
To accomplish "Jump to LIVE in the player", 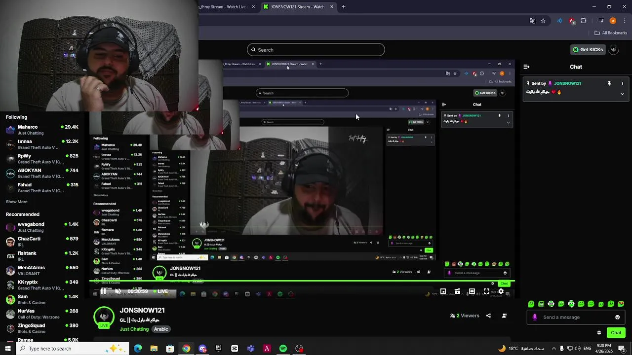I will coord(160,291).
